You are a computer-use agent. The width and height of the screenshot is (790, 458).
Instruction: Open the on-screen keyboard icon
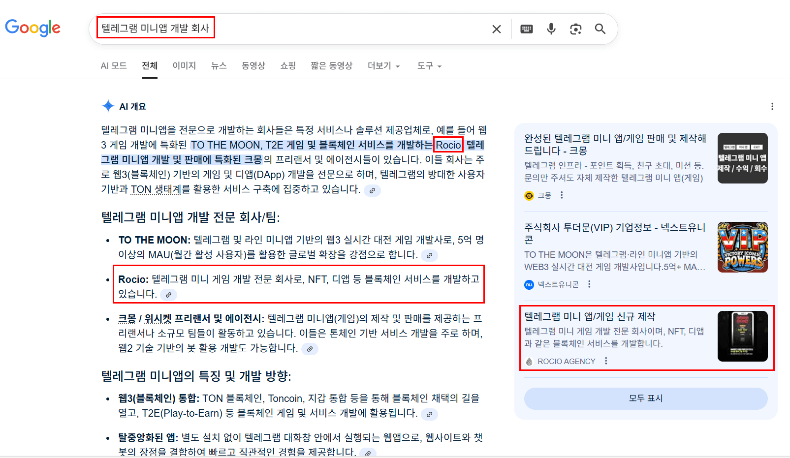click(526, 29)
